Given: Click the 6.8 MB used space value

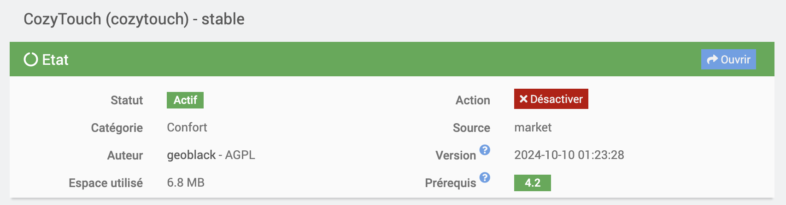Looking at the screenshot, I should point(186,182).
